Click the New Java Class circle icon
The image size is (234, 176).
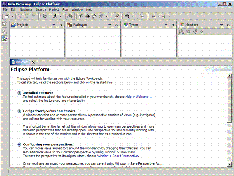point(101,16)
